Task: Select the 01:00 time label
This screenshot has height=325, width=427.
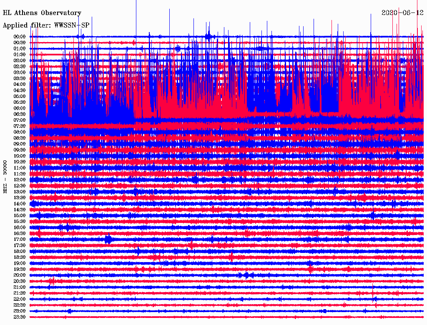Action: coord(20,48)
